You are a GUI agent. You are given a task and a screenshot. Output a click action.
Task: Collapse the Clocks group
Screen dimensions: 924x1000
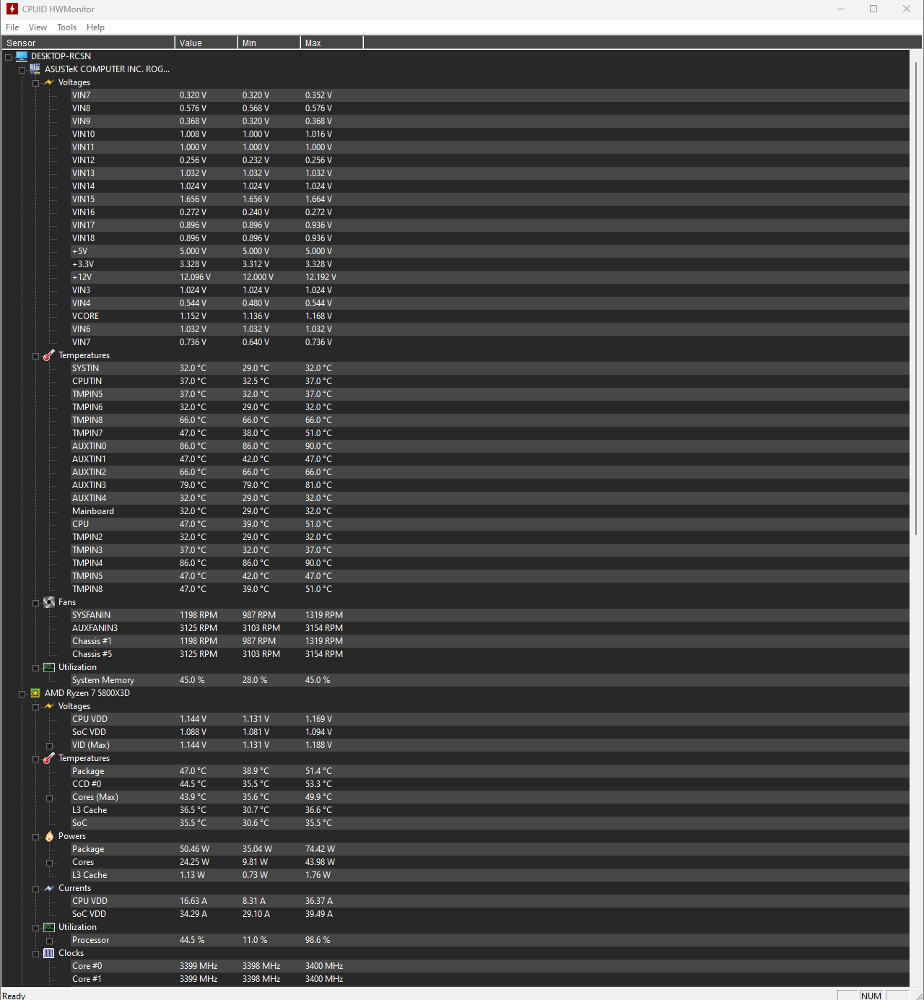pyautogui.click(x=36, y=954)
